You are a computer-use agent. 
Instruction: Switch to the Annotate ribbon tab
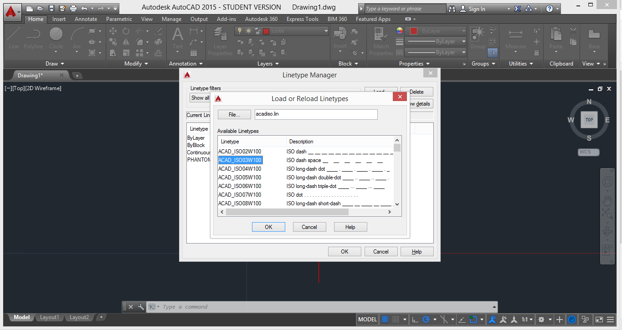pyautogui.click(x=86, y=19)
